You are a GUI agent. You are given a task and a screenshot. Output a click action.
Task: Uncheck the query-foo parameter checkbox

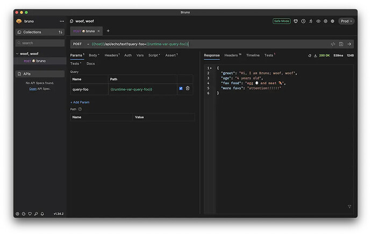181,89
